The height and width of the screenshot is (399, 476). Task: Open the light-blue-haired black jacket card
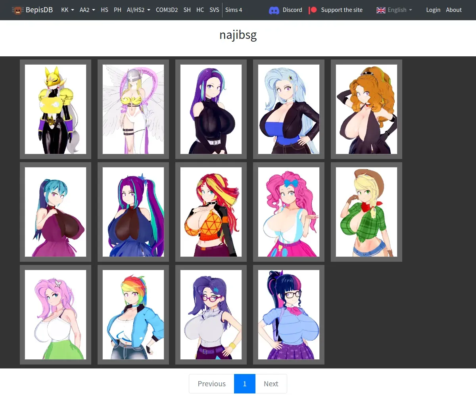coord(289,109)
